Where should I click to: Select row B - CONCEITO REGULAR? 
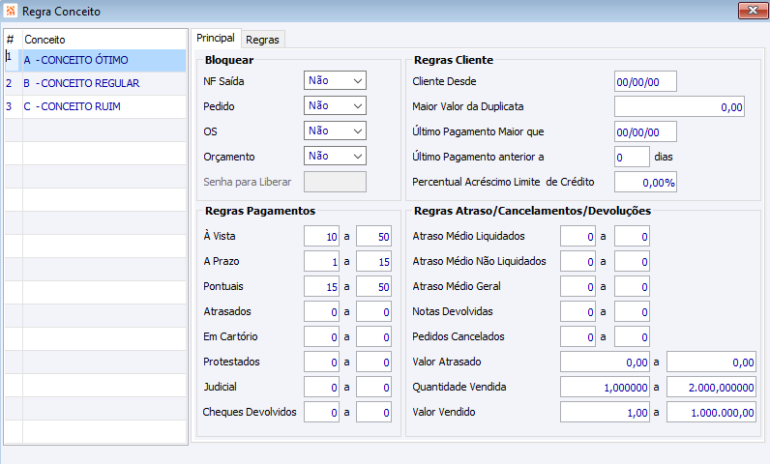[81, 84]
